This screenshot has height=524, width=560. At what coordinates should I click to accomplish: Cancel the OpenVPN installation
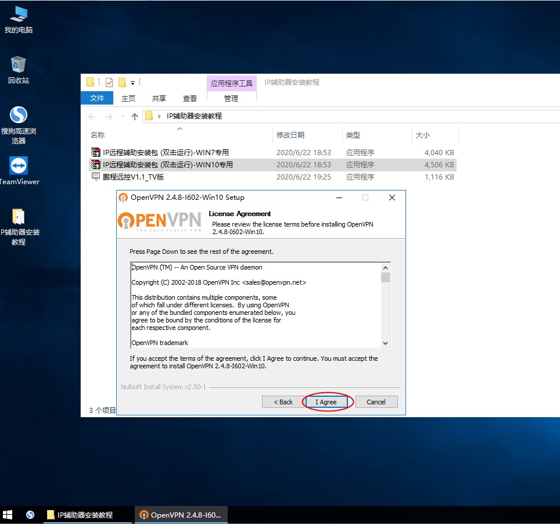376,402
